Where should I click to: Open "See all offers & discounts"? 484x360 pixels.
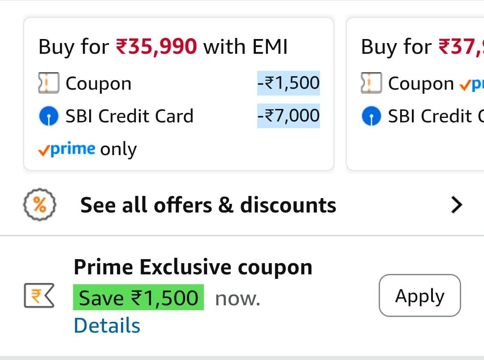[208, 205]
